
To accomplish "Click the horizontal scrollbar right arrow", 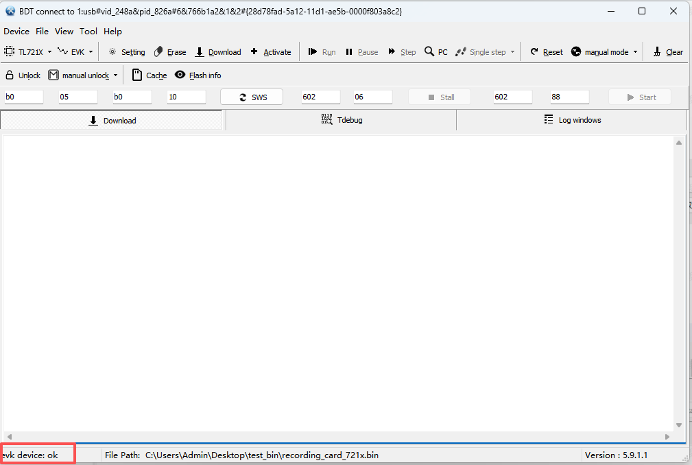I will click(x=667, y=437).
